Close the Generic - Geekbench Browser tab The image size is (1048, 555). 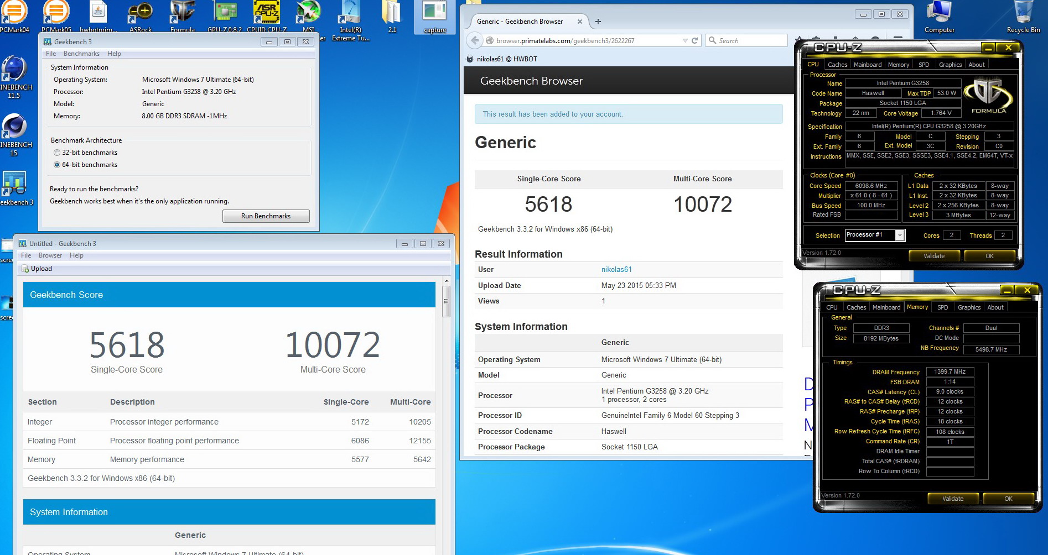tap(579, 22)
